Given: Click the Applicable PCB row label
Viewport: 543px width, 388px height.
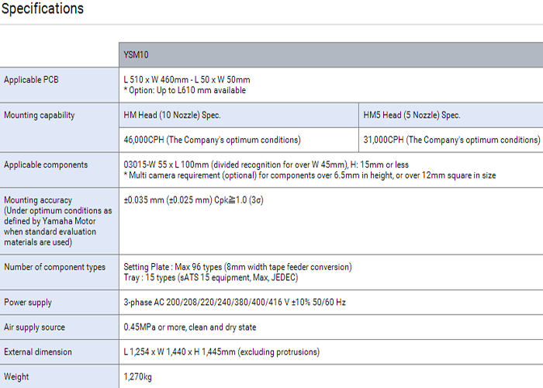Looking at the screenshot, I should tap(31, 80).
